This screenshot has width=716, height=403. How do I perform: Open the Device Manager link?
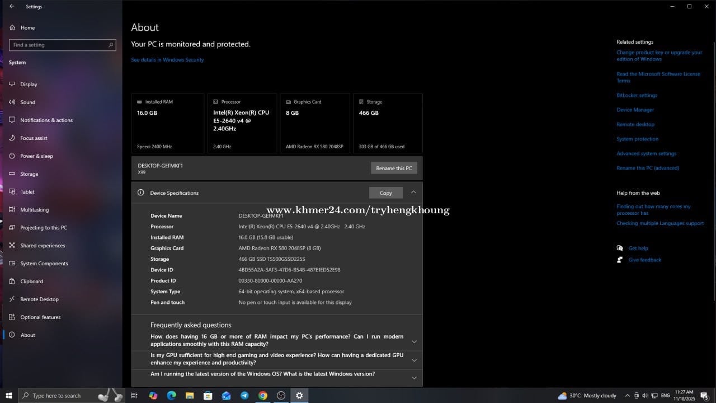tap(635, 110)
